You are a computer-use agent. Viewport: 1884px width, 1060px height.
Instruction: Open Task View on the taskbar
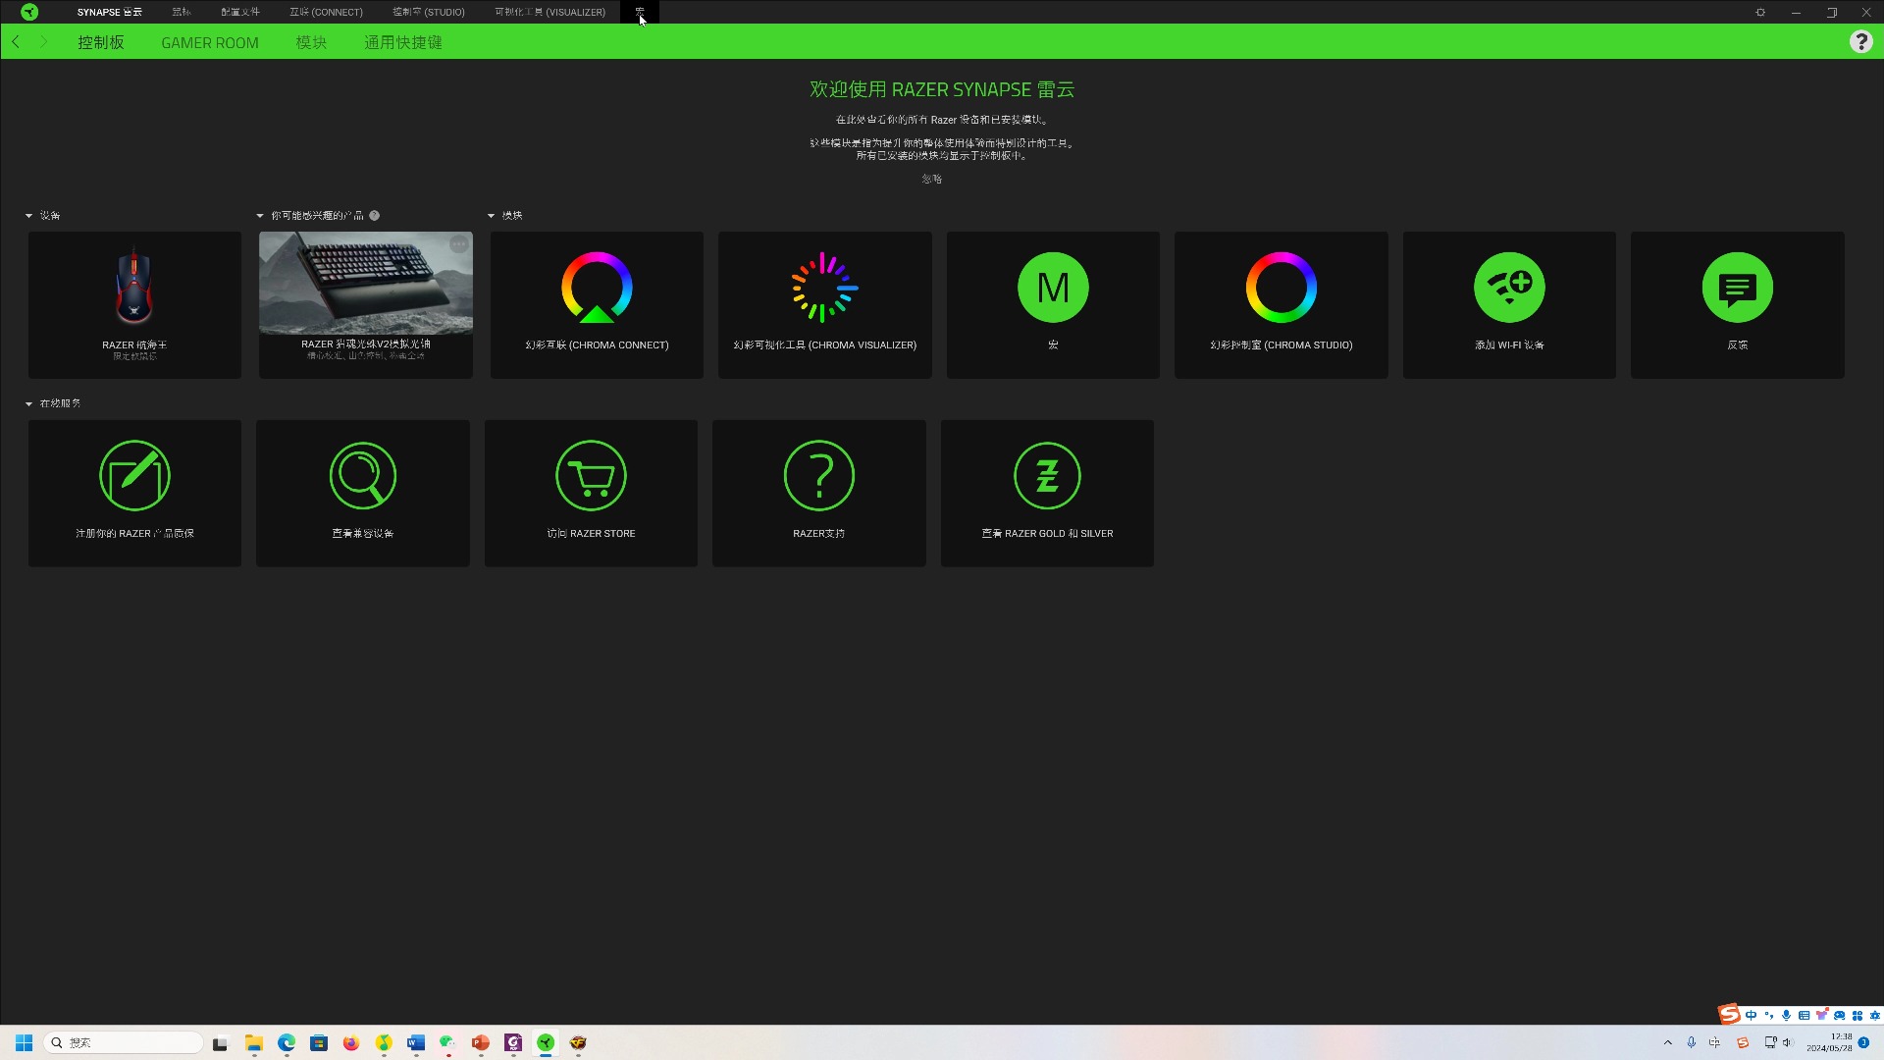point(220,1042)
